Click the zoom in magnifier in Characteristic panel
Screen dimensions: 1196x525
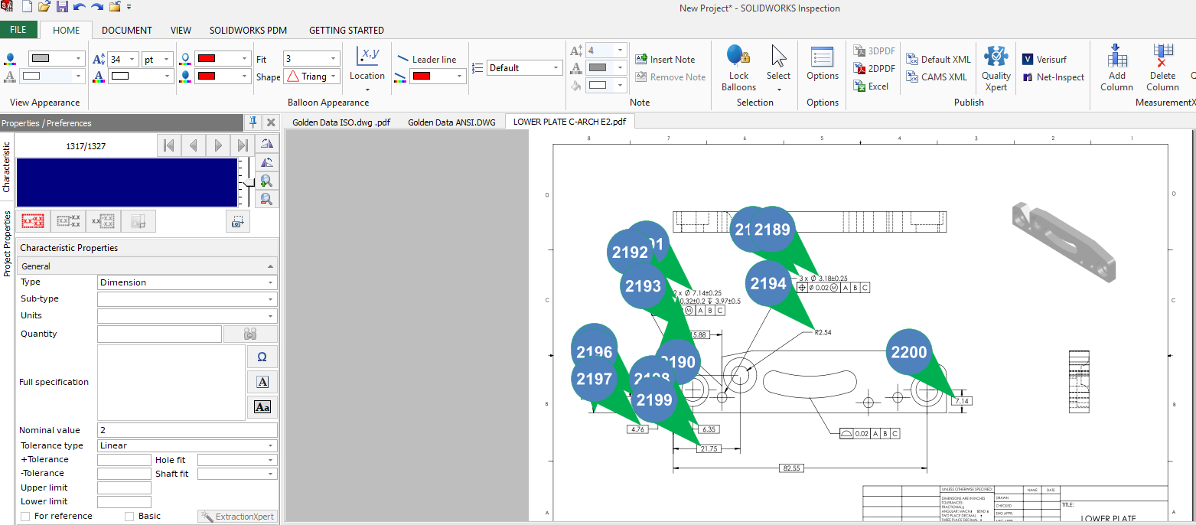pos(265,181)
